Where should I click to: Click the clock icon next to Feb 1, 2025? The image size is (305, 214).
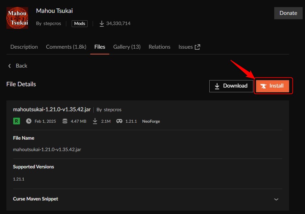(x=29, y=121)
